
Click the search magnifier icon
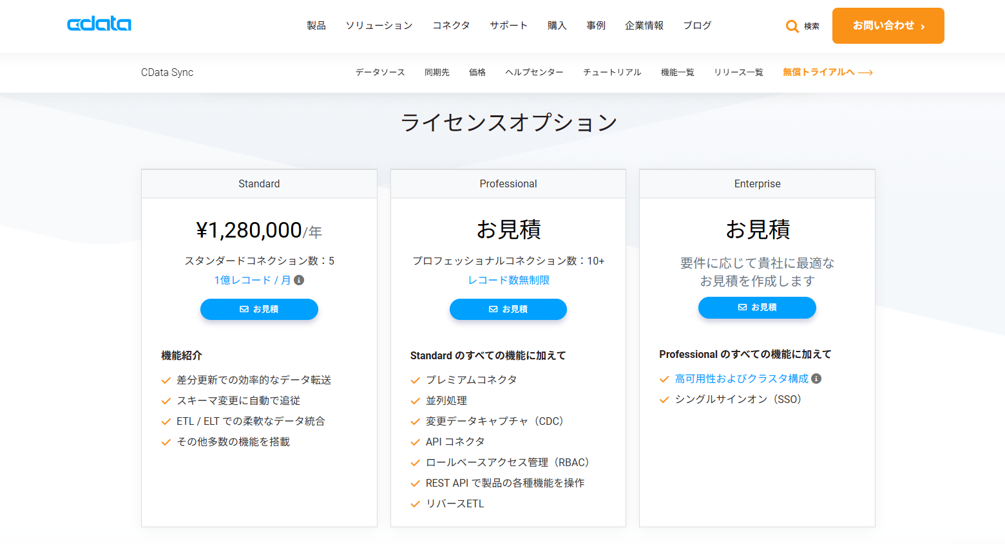click(x=792, y=26)
